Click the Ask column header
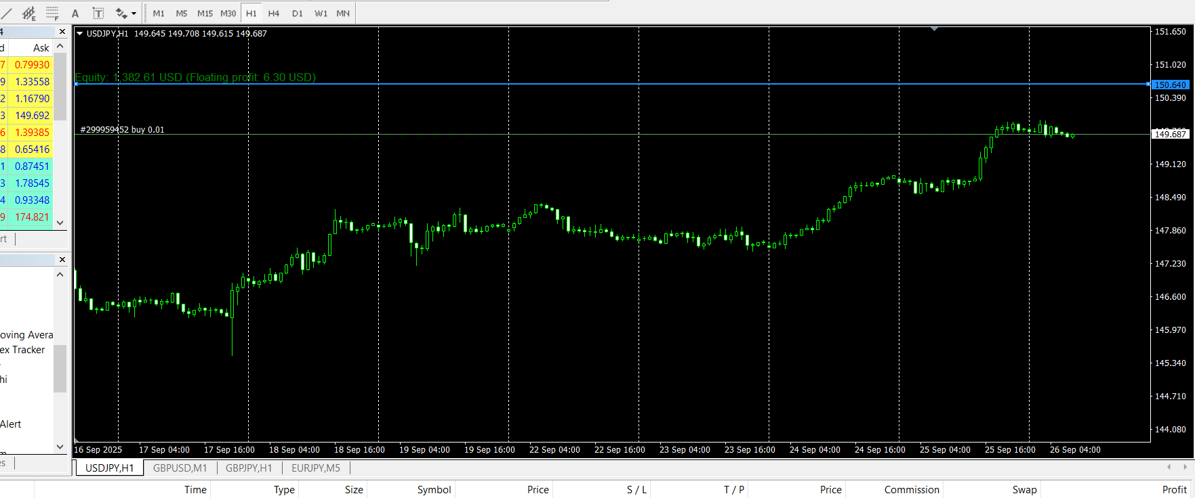 coord(41,48)
